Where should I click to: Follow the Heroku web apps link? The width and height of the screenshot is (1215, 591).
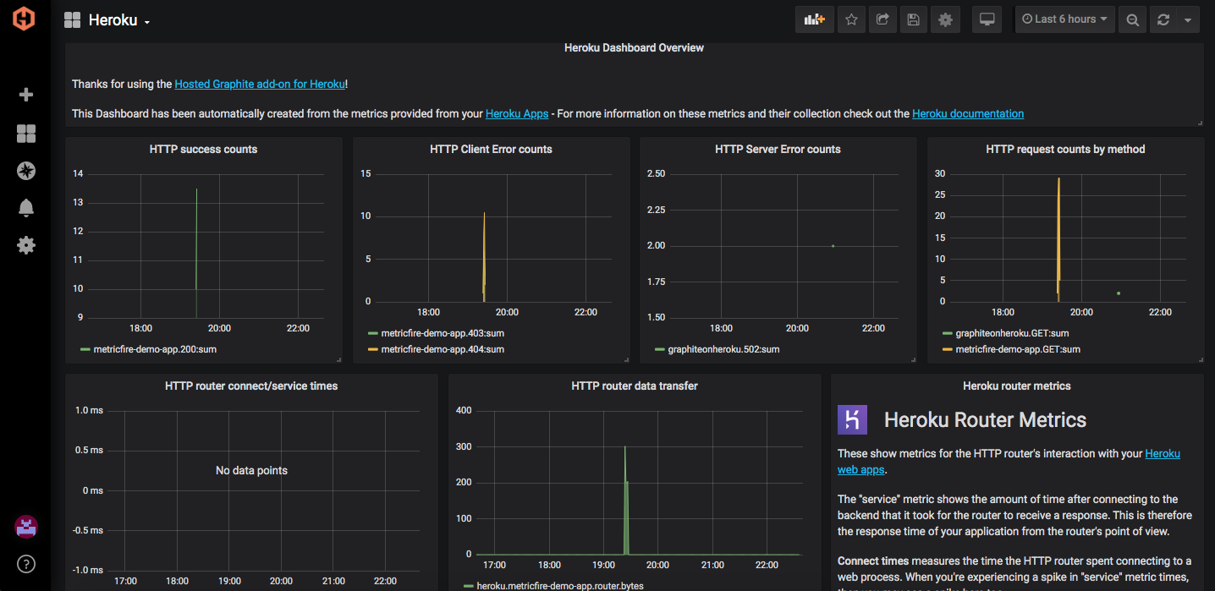[1009, 462]
